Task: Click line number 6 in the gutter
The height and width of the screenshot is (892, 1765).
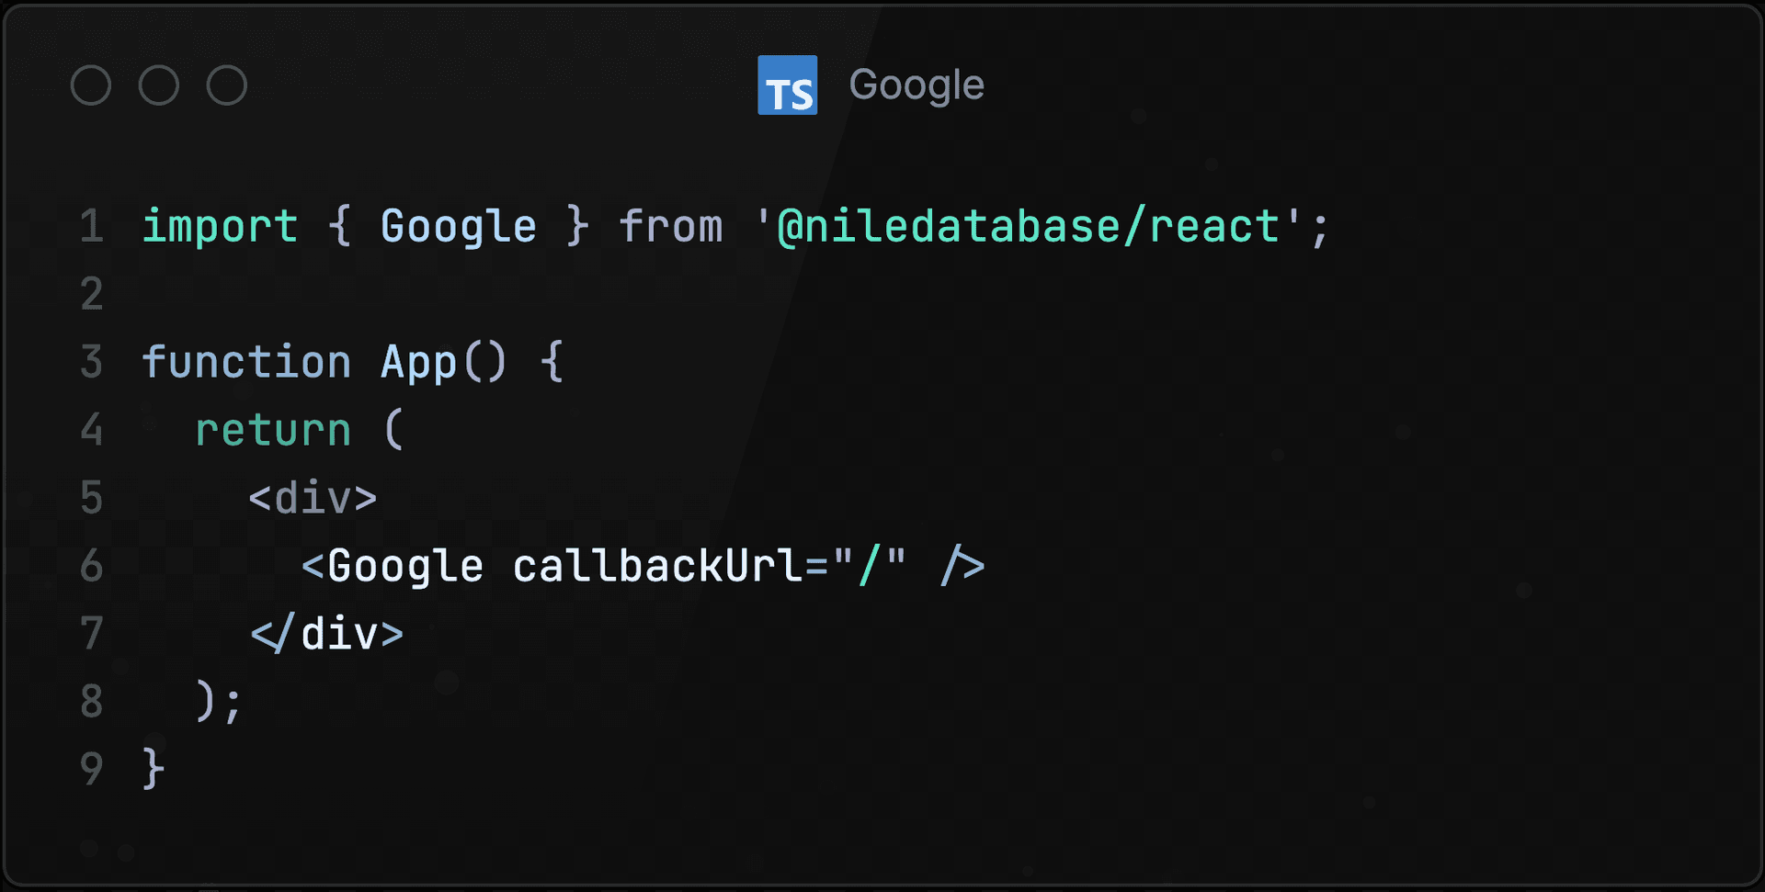Action: point(91,566)
